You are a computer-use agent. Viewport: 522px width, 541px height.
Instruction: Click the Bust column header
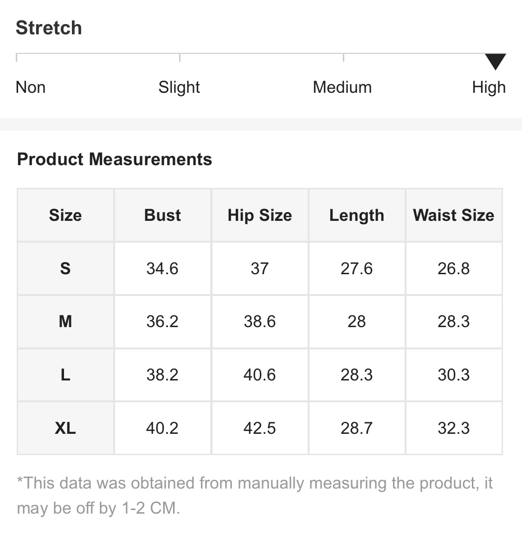pos(162,215)
